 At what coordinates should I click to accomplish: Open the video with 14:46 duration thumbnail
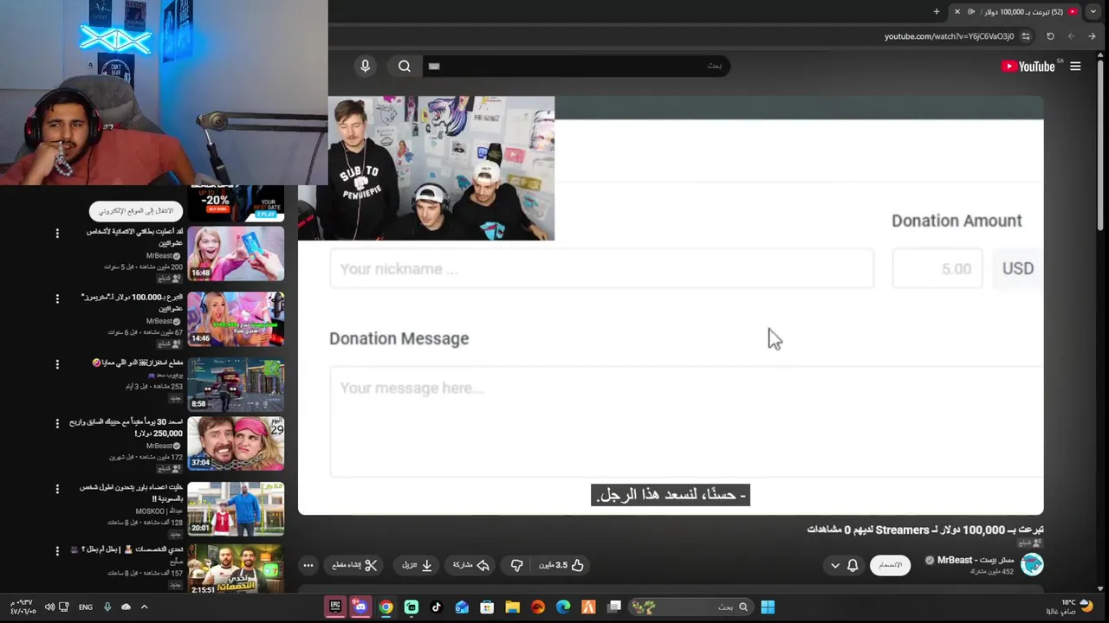[x=236, y=318]
